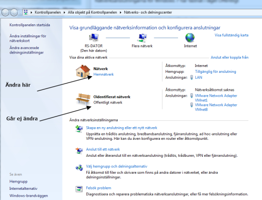Click the Anslut till ett nätverk icon
Viewport: 262px width, 200px height.
click(x=79, y=150)
